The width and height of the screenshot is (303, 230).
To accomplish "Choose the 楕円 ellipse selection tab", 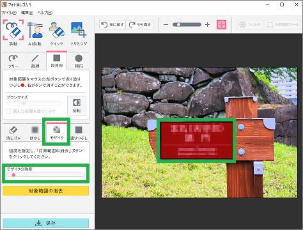I will (x=79, y=61).
